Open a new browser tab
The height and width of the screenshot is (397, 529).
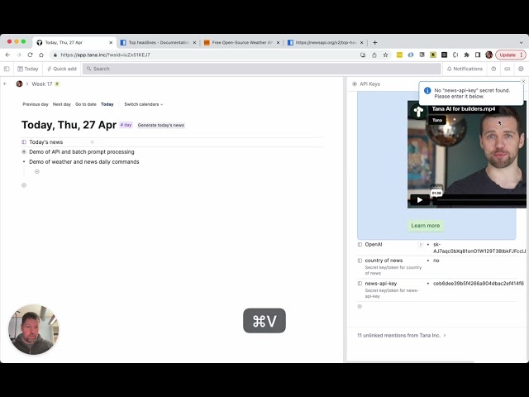coord(374,42)
